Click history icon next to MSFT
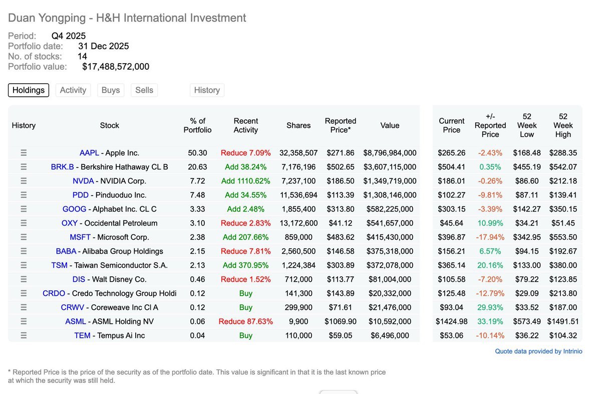 click(x=24, y=237)
